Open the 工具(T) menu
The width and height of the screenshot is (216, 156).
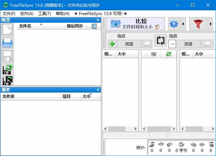point(44,14)
